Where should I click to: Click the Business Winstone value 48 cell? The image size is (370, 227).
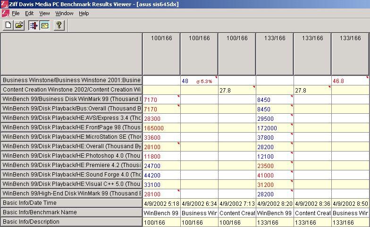[x=199, y=81]
